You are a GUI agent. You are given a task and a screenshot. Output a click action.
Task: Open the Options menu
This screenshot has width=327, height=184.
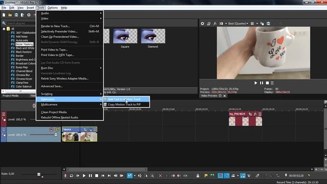53,8
